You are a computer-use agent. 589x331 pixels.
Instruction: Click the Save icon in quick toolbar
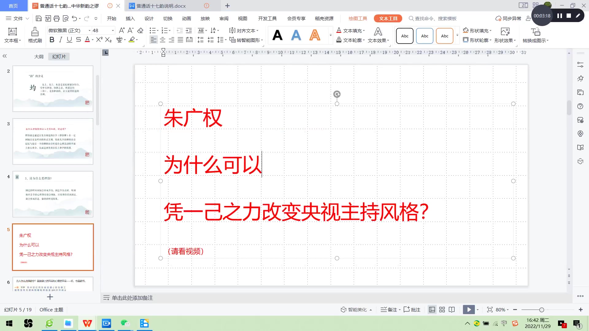pyautogui.click(x=39, y=18)
